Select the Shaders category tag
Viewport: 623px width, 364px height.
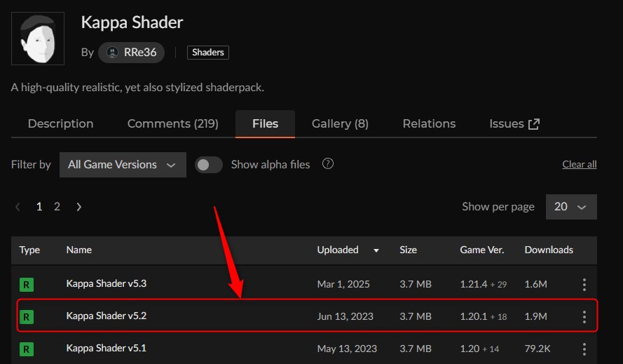208,52
